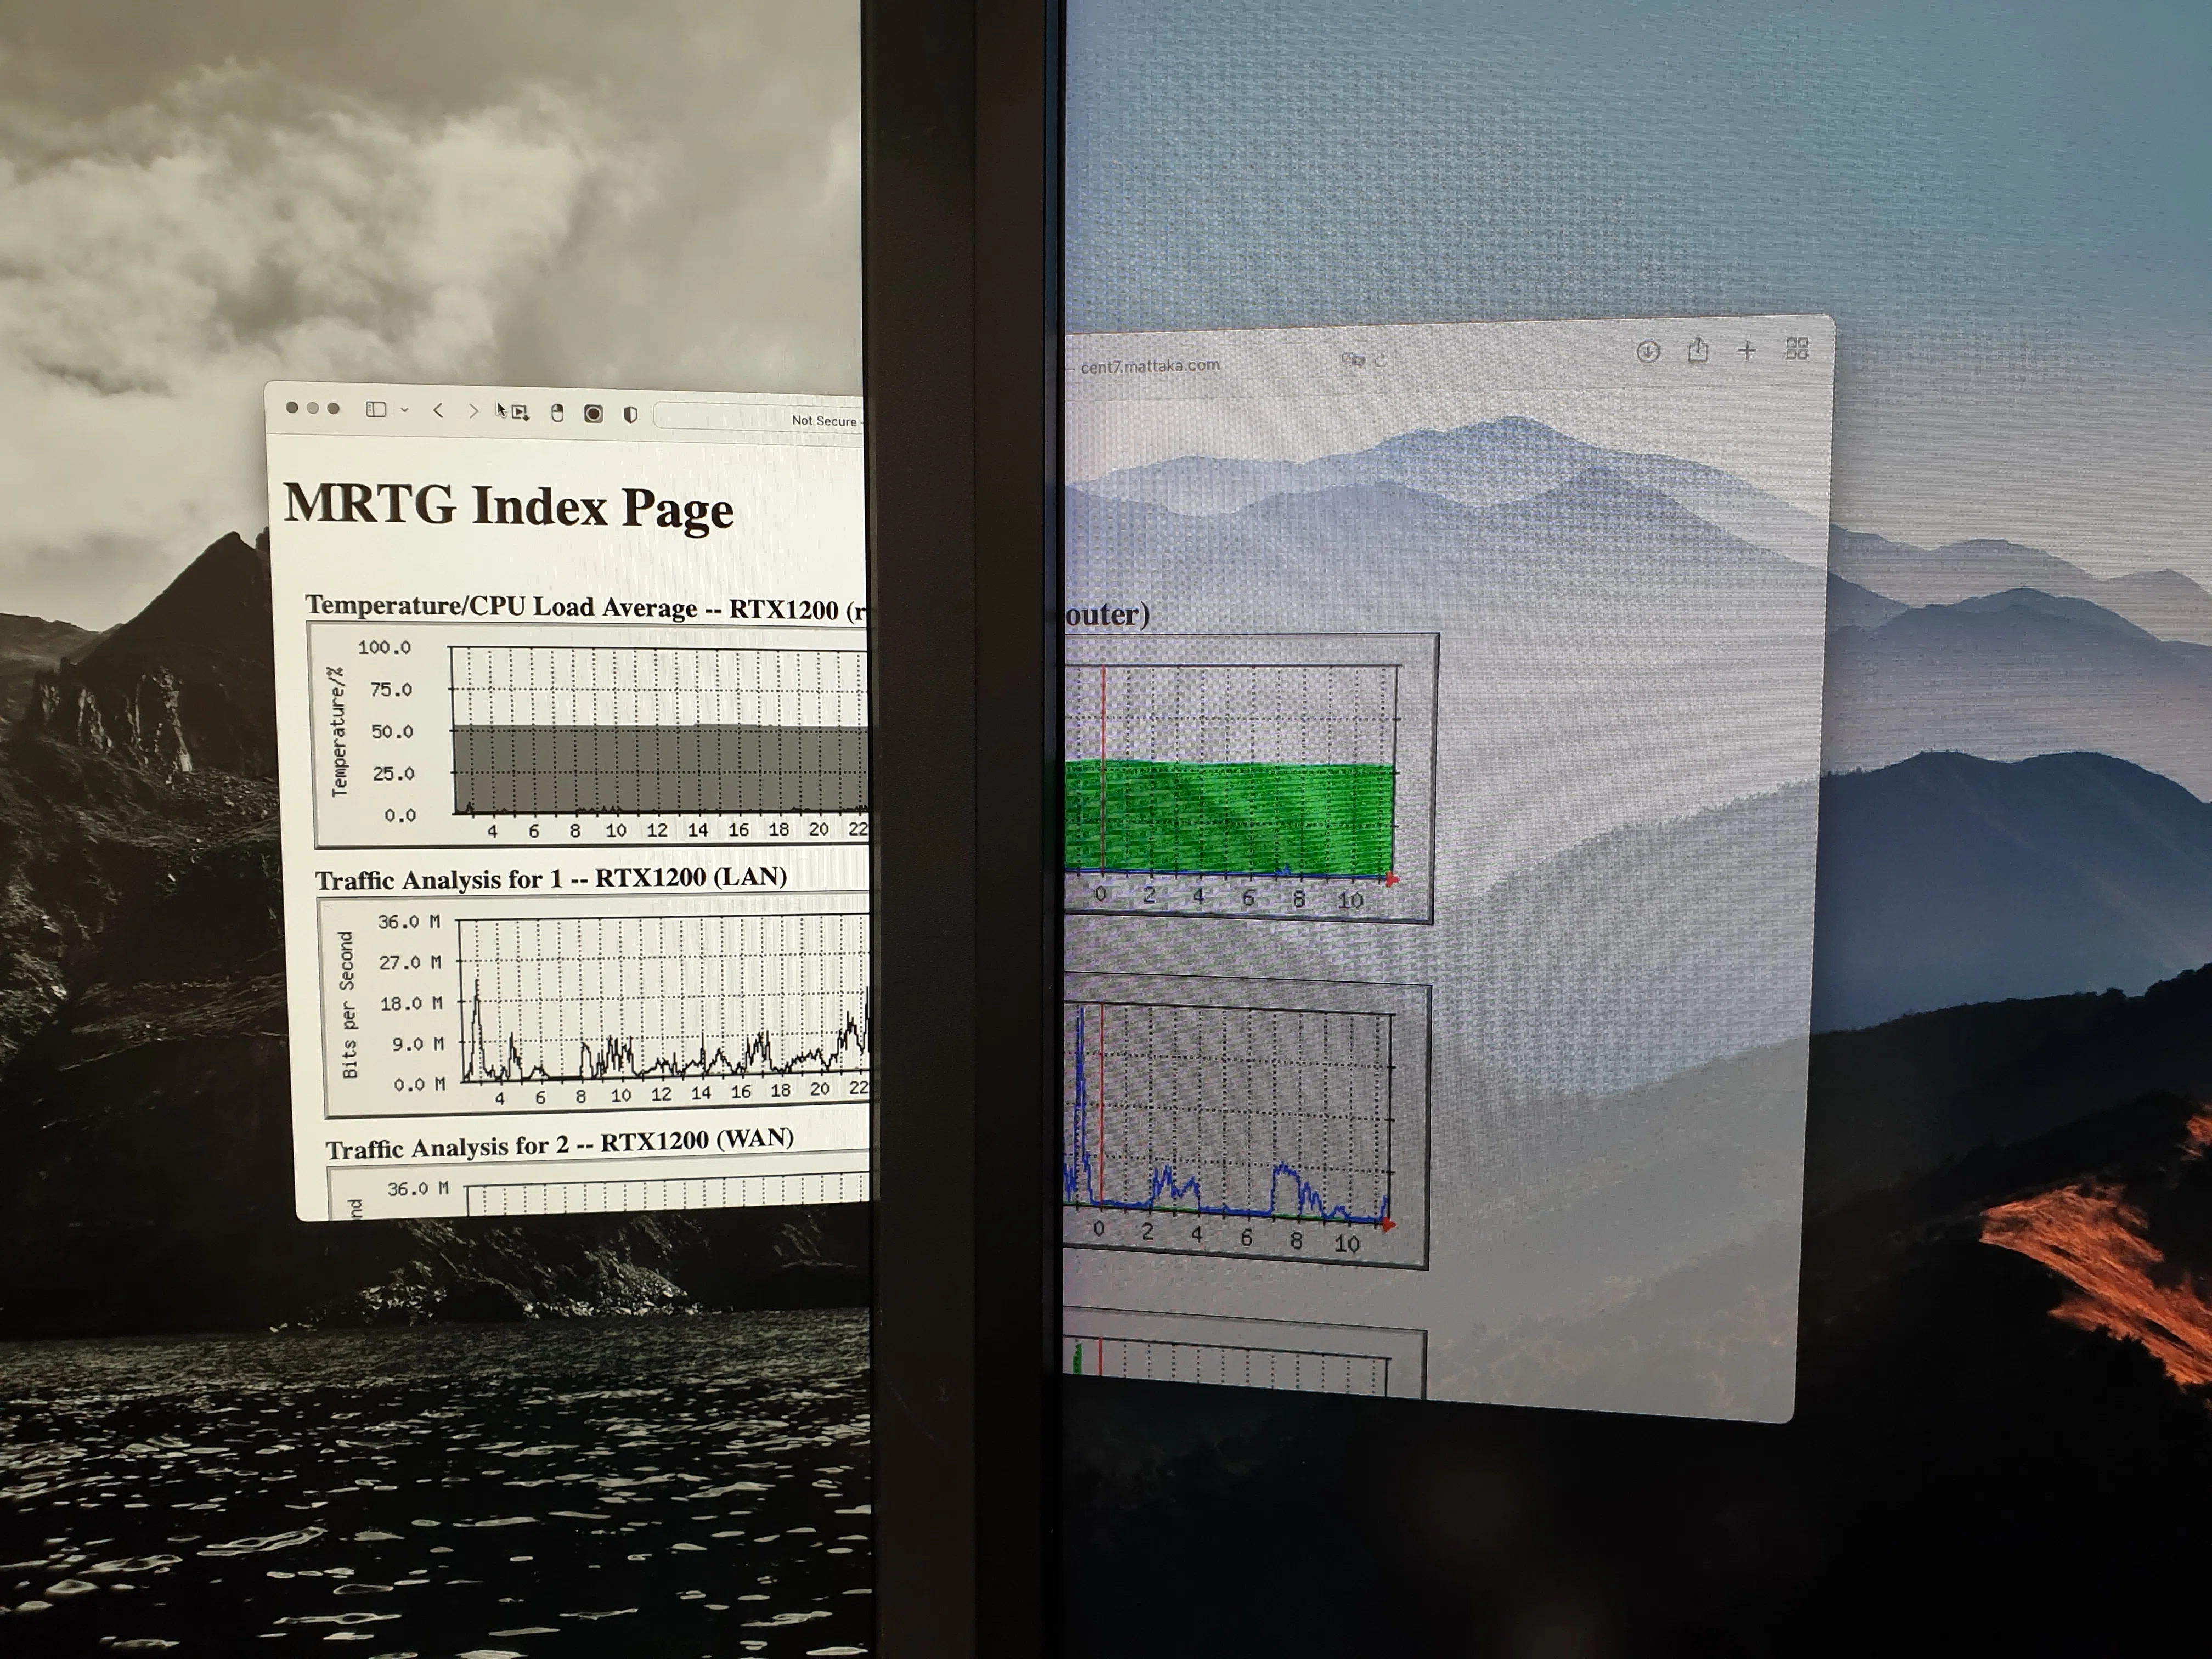This screenshot has width=2212, height=1659.
Task: Minimize window with yellow traffic light
Action: pos(312,408)
